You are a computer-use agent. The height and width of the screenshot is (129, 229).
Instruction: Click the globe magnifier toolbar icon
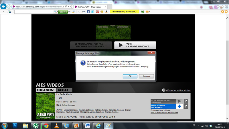[x=9, y=12]
